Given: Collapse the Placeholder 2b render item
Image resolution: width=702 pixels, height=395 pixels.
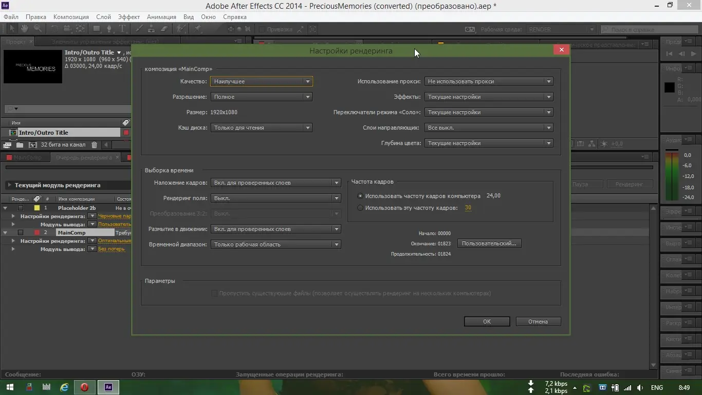Looking at the screenshot, I should tap(5, 208).
